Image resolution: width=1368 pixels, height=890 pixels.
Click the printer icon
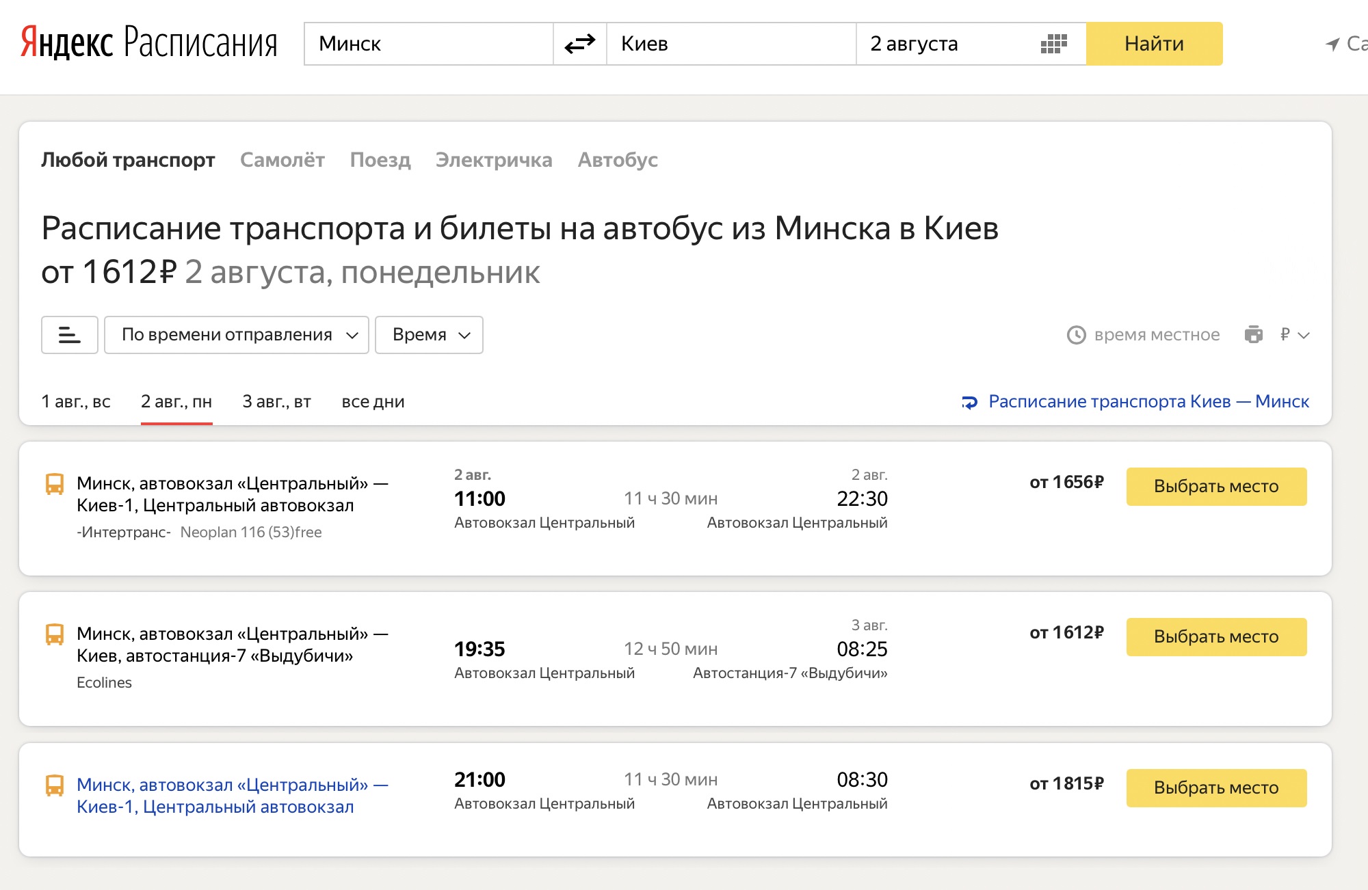(x=1253, y=334)
